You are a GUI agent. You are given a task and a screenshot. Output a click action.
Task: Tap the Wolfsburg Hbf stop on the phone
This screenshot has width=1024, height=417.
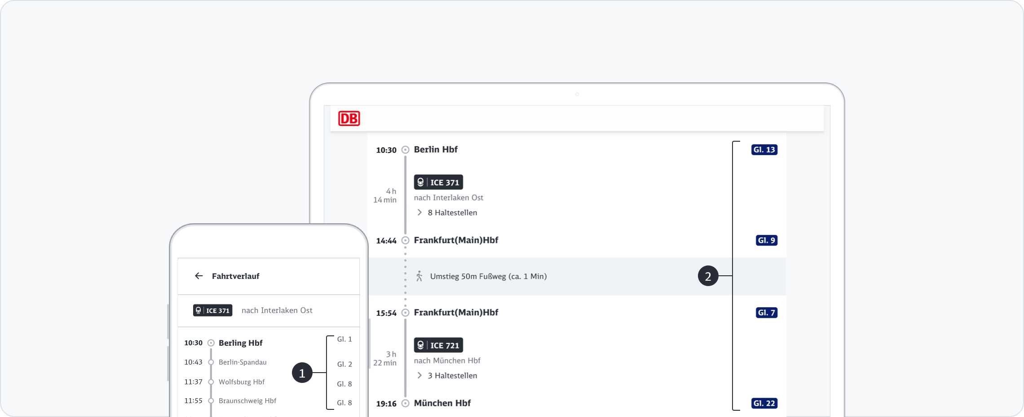(x=241, y=382)
